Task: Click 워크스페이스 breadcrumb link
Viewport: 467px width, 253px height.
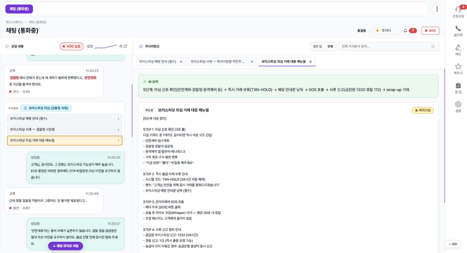Action: [15, 22]
